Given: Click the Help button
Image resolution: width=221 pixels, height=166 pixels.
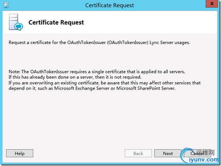Looking at the screenshot, I should click(x=20, y=153).
